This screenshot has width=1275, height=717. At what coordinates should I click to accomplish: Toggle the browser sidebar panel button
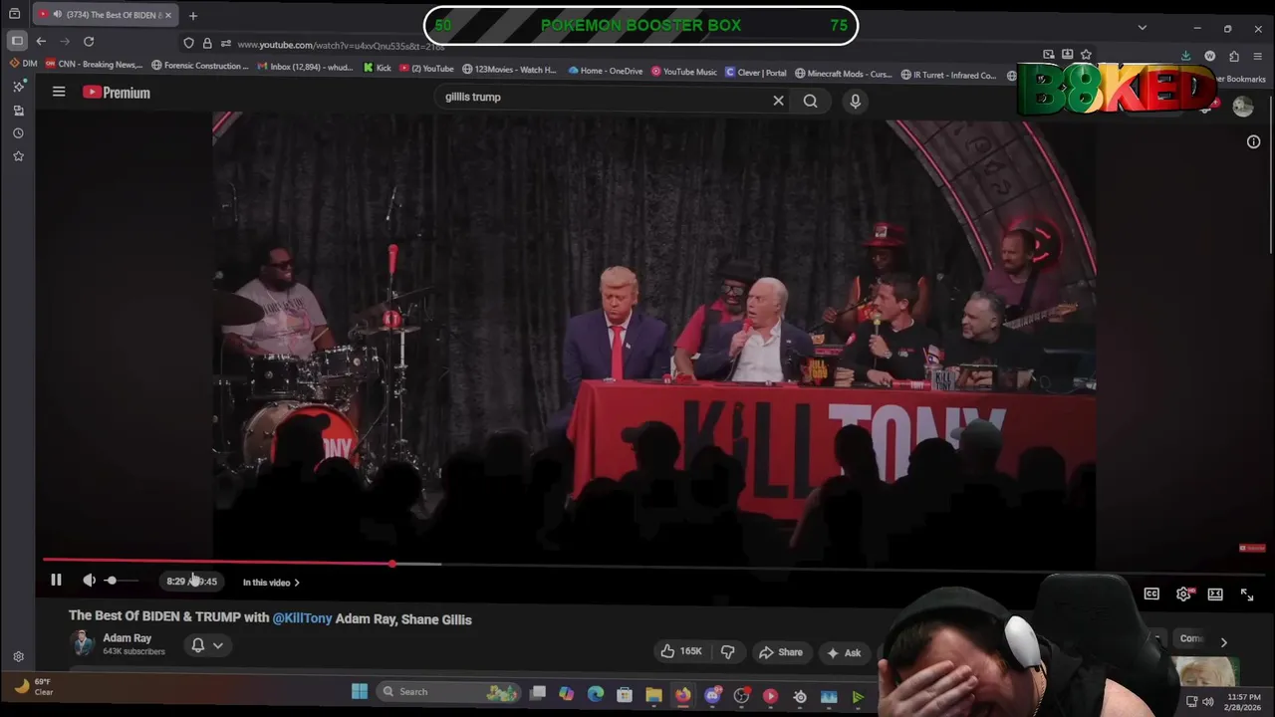click(17, 41)
